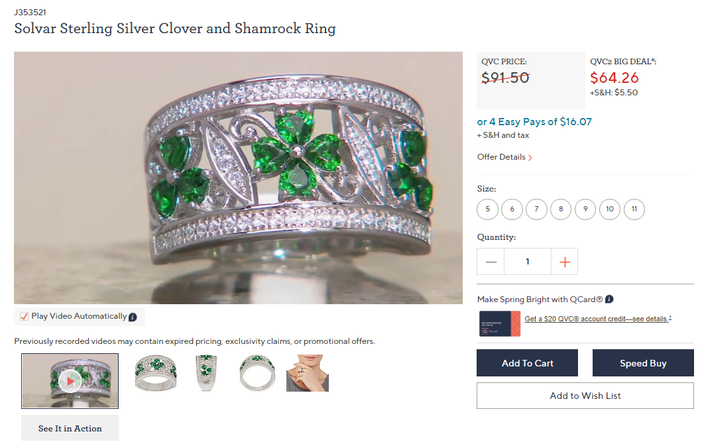Toggle Play Video Automatically checkbox
The width and height of the screenshot is (702, 446).
coord(24,316)
